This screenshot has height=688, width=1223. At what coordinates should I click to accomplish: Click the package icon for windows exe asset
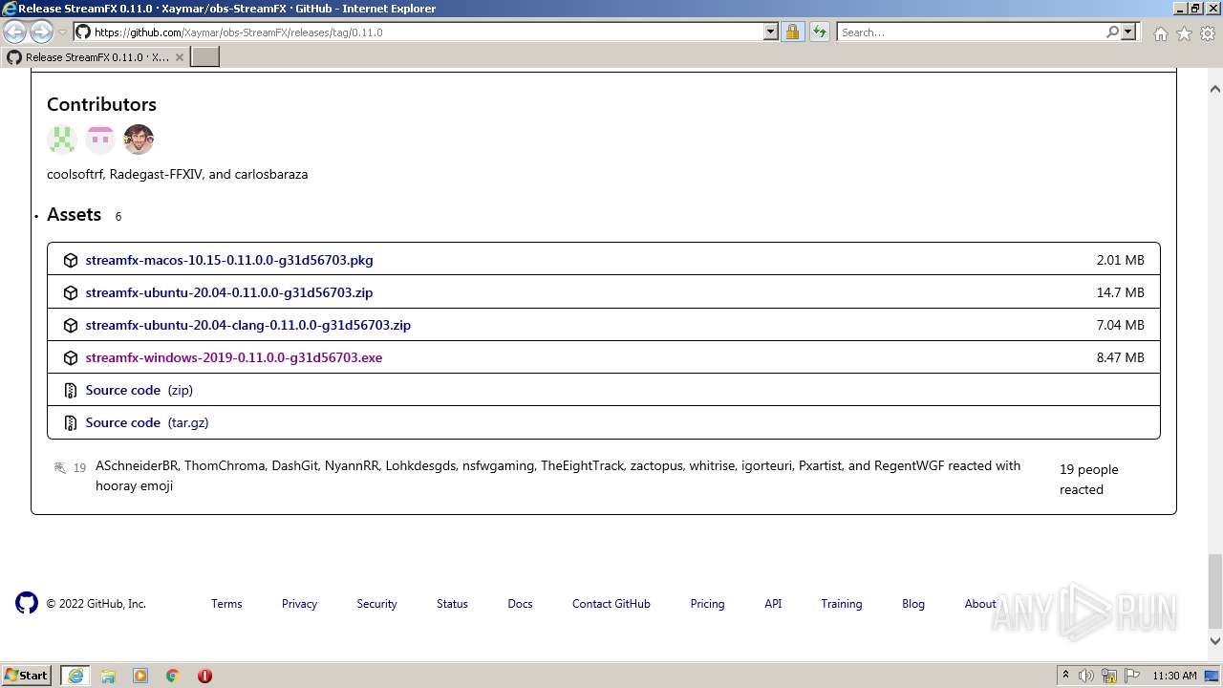[x=71, y=357]
